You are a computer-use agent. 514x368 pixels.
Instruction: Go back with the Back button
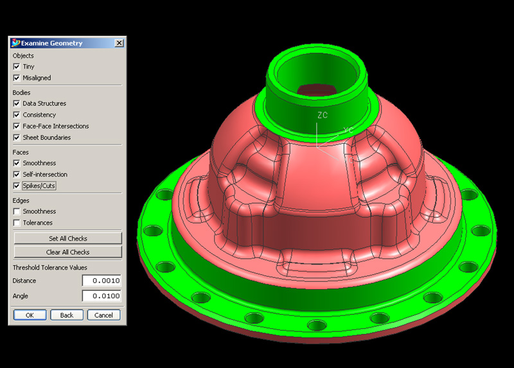[x=67, y=315]
